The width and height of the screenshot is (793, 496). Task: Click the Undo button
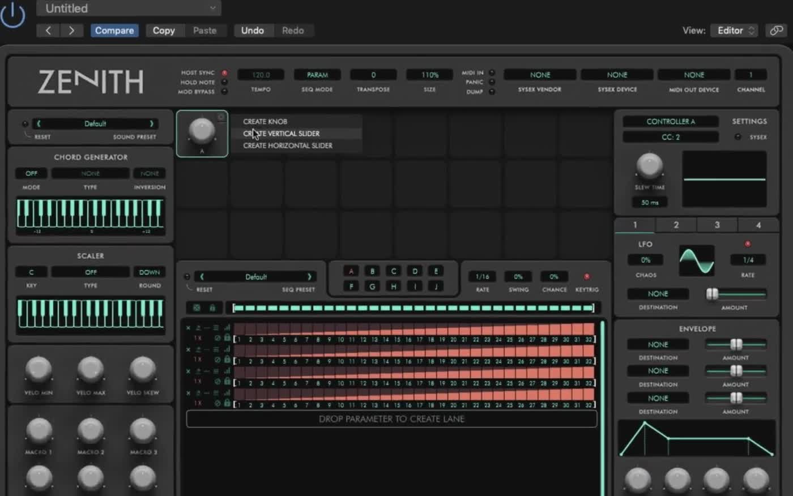253,31
